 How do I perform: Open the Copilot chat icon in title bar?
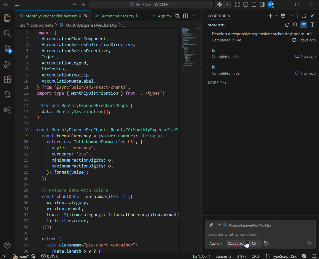[220, 4]
